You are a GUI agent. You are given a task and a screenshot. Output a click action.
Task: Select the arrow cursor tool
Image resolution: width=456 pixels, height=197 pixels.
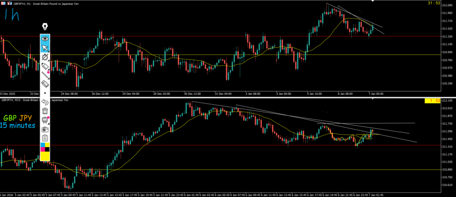coord(45,48)
